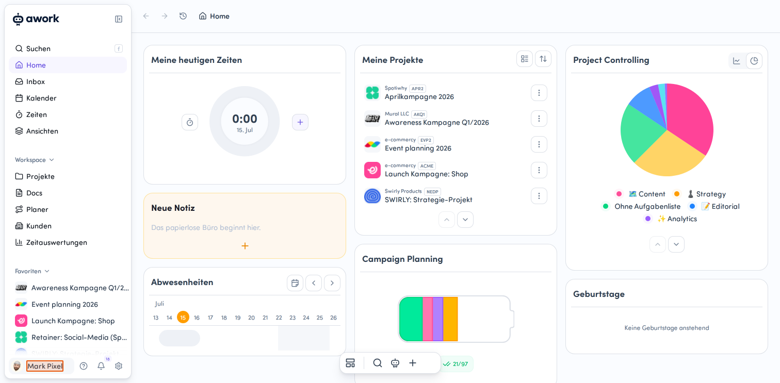Screen dimensions: 780x383
Task: Open Inbox in the sidebar
Action: 68,81
